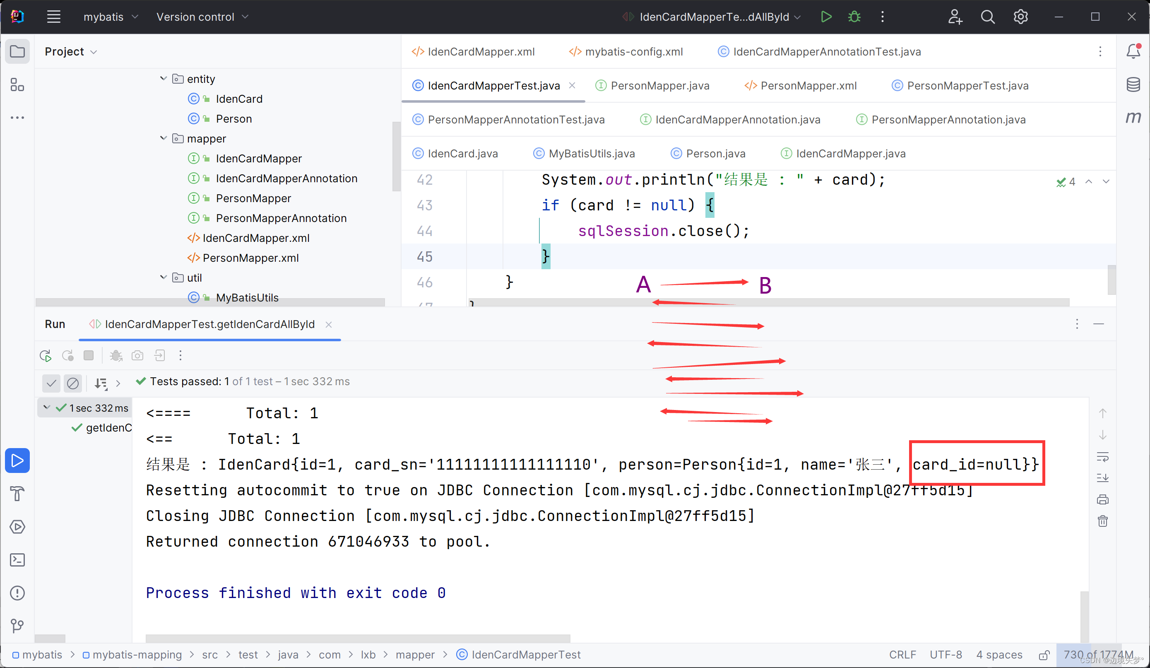Switch to PersonMapper.java tab
Image resolution: width=1150 pixels, height=668 pixels.
click(652, 85)
